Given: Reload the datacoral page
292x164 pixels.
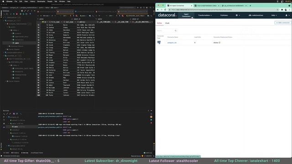Looking at the screenshot, I should [165, 10].
